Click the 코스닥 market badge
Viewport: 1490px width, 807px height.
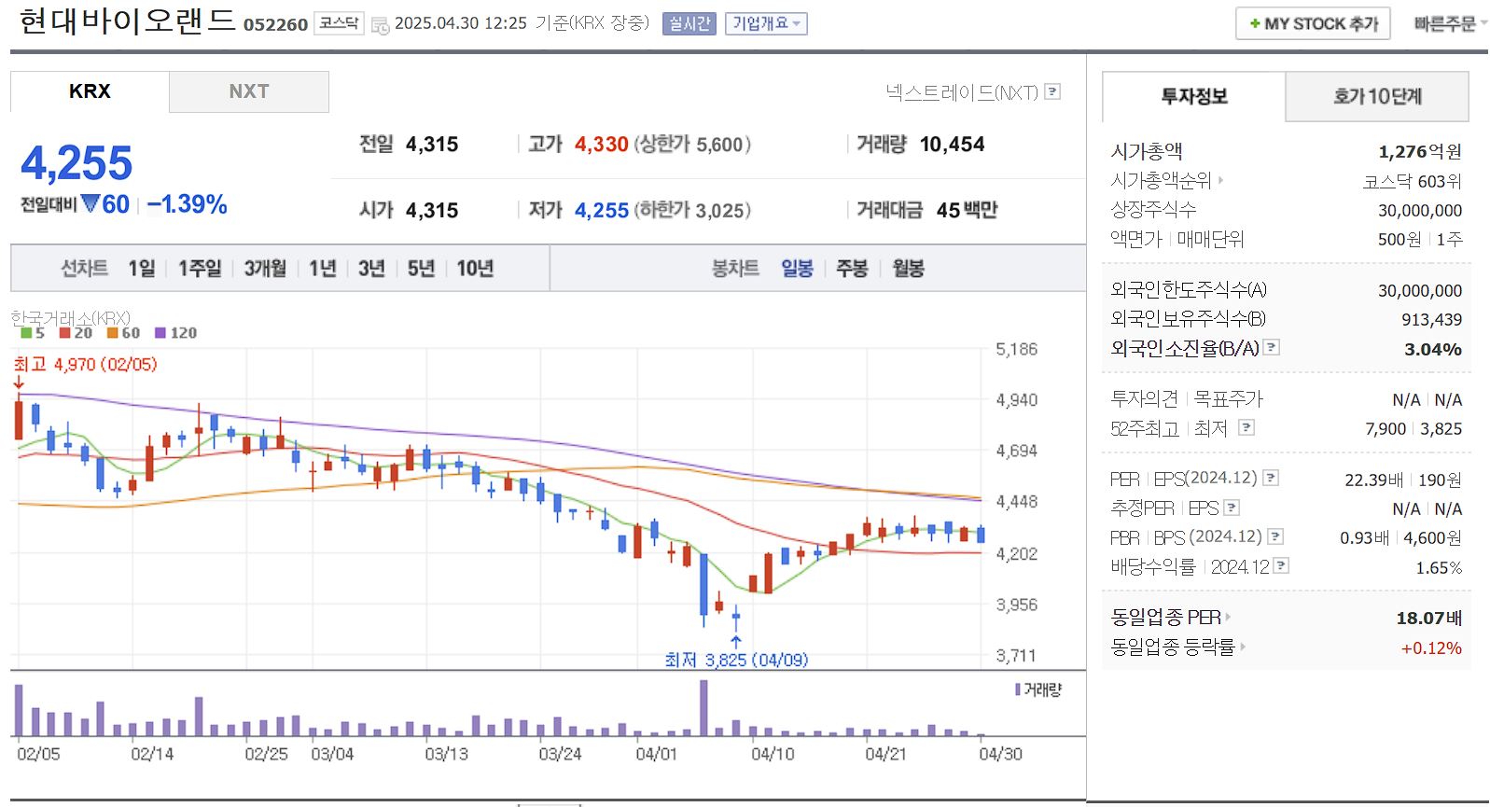point(339,23)
